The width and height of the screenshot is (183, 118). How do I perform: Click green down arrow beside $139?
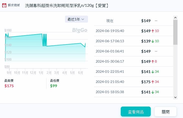click(x=153, y=41)
